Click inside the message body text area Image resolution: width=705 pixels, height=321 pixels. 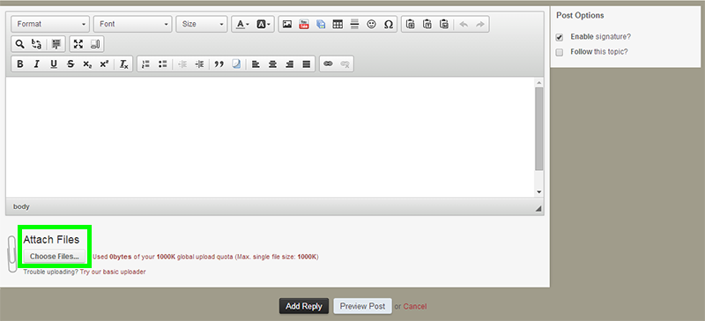(x=270, y=138)
